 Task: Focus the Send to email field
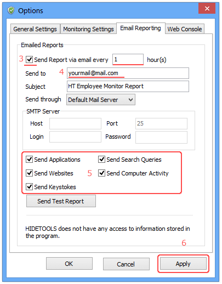[128, 73]
